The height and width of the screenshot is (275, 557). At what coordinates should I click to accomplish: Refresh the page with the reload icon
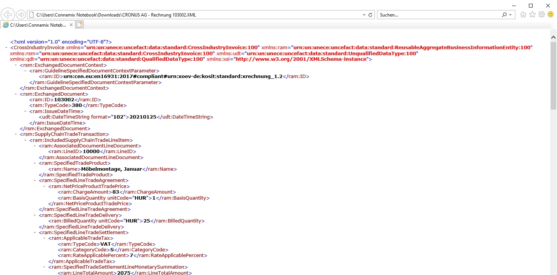(371, 15)
